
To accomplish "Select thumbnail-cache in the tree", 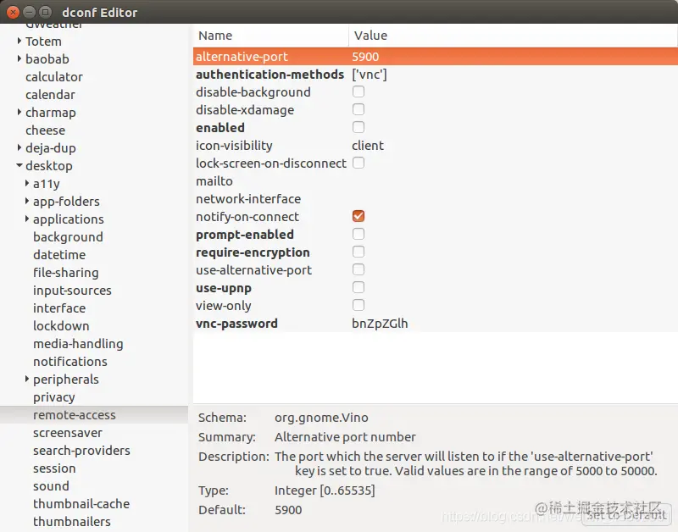I will (81, 504).
